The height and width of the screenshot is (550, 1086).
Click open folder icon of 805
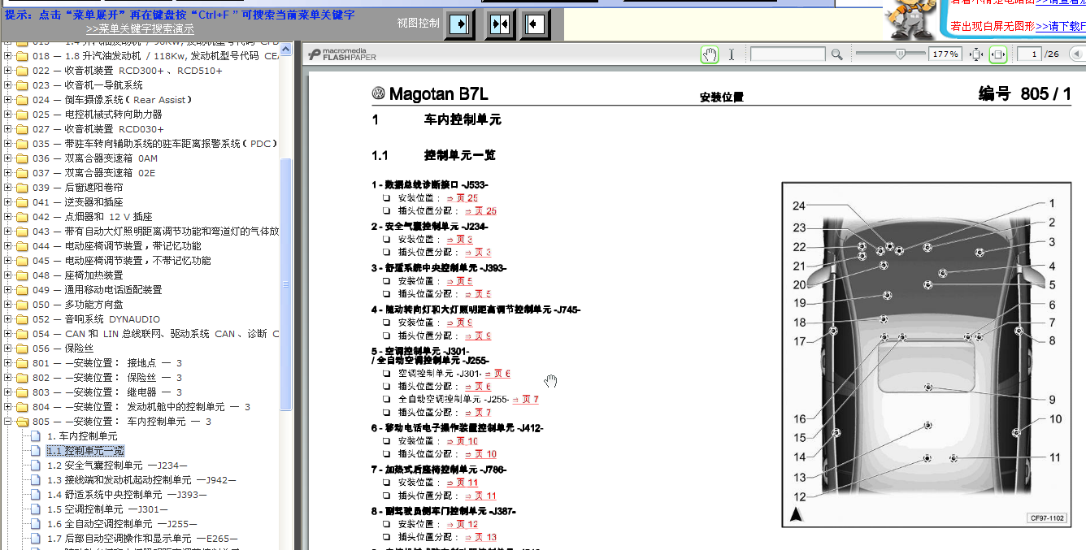click(x=22, y=422)
